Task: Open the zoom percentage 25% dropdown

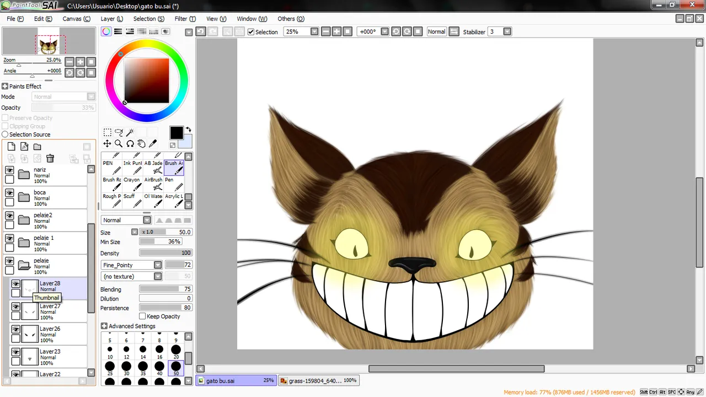Action: [x=314, y=31]
